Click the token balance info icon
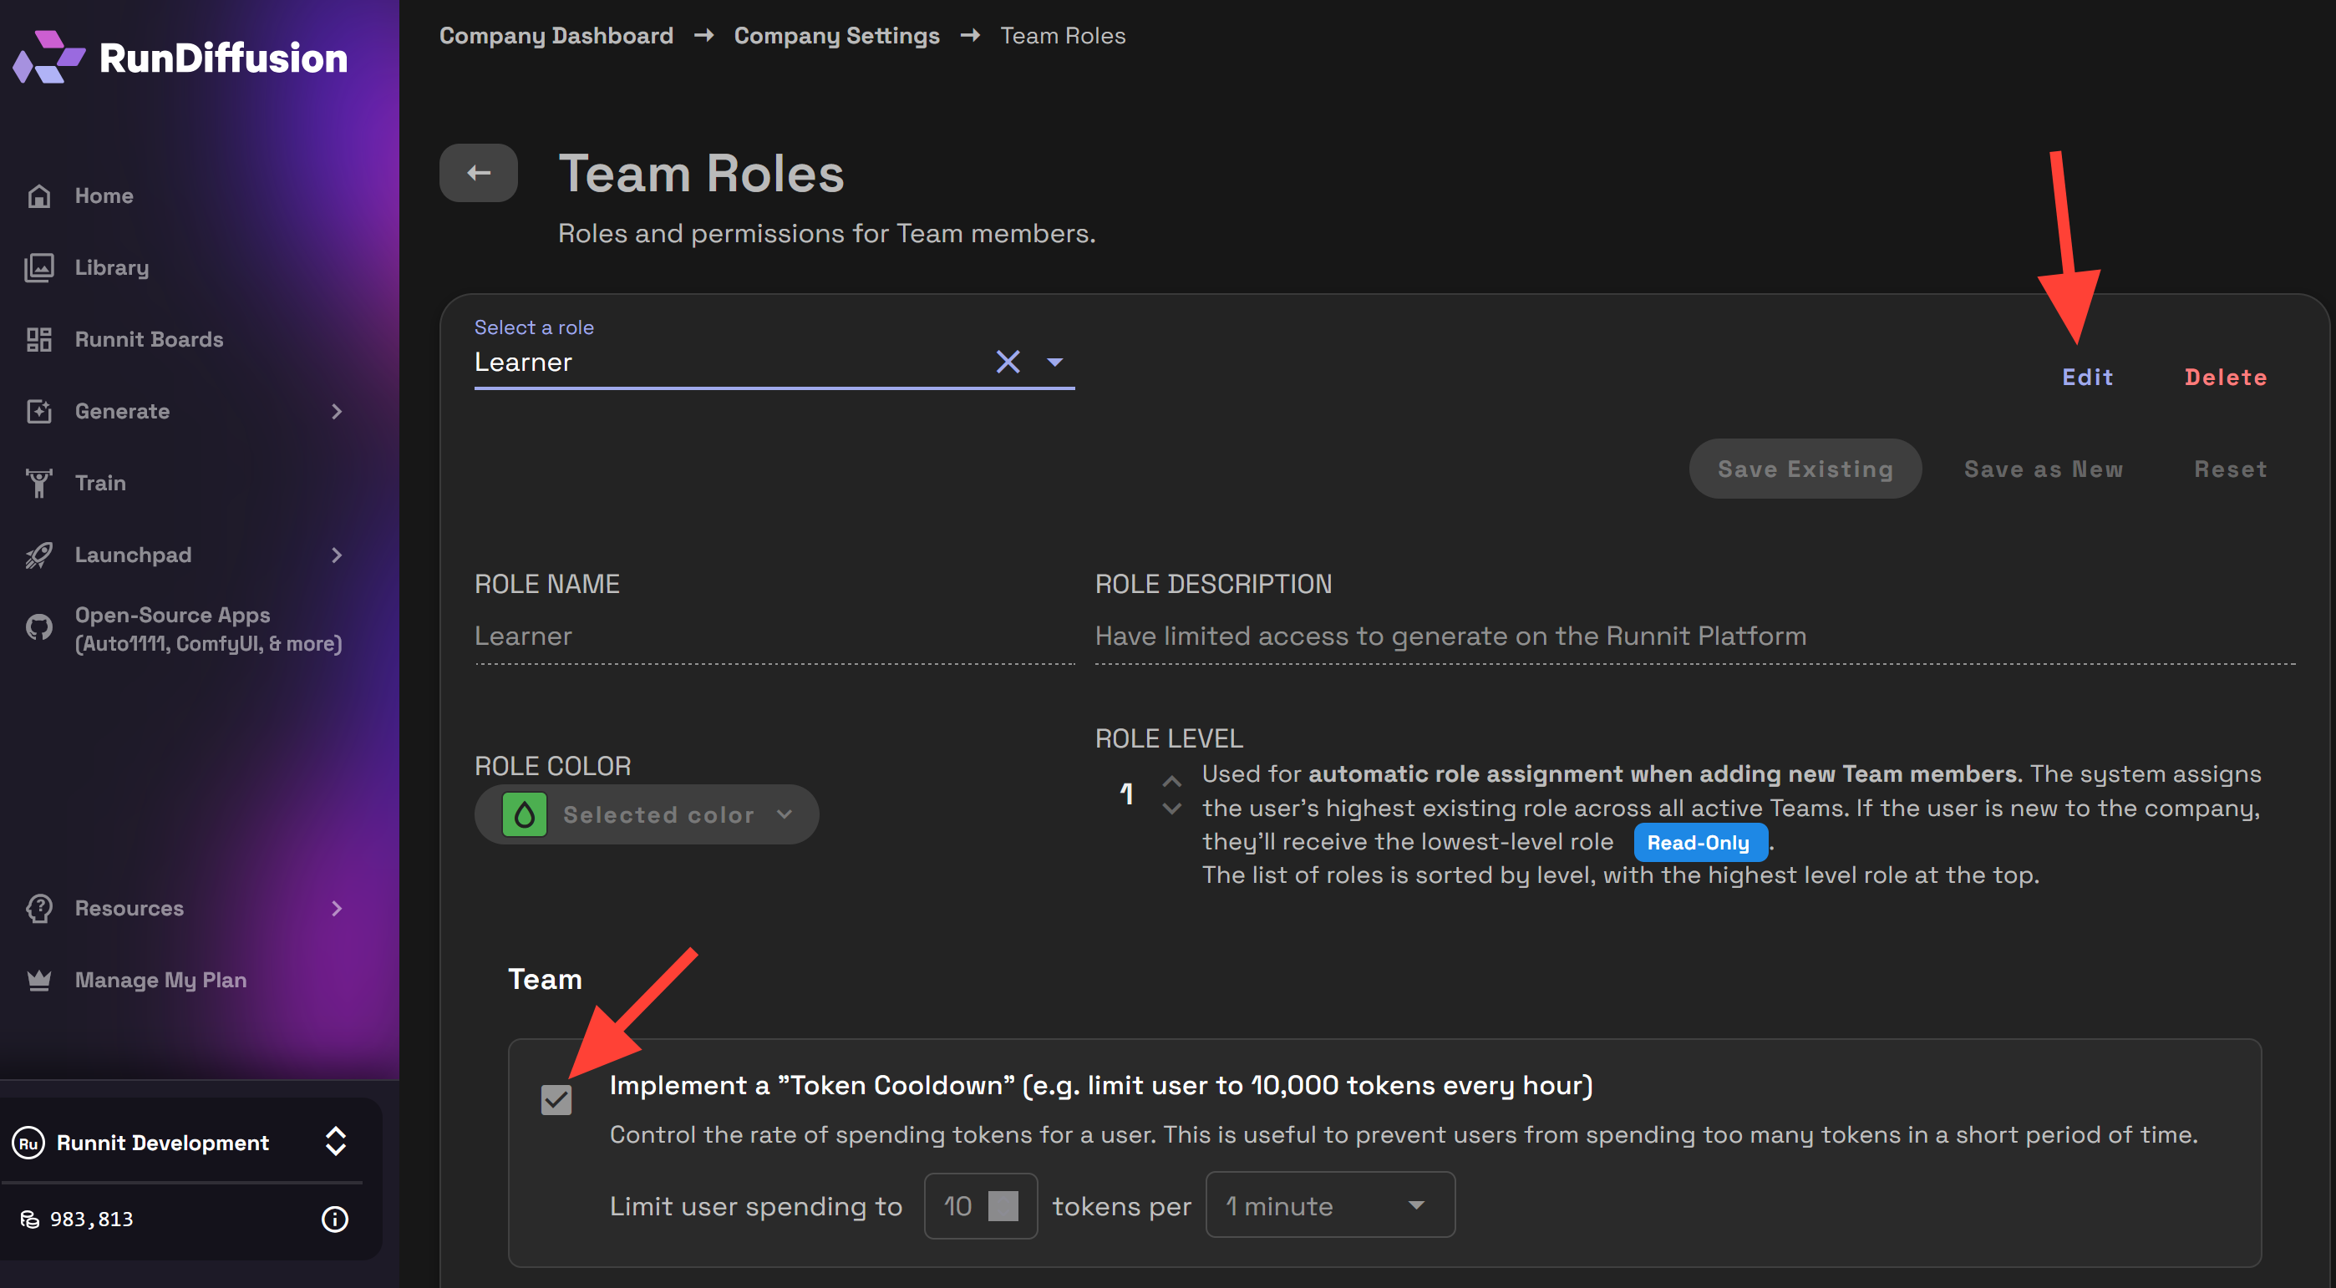2336x1288 pixels. tap(335, 1220)
